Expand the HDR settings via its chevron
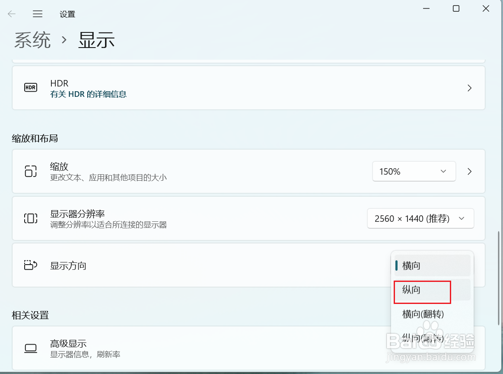Screen dimensions: 503x374 coord(469,88)
